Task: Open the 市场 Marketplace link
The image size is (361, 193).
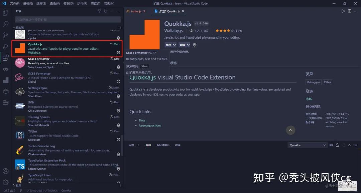Action: 309,99
